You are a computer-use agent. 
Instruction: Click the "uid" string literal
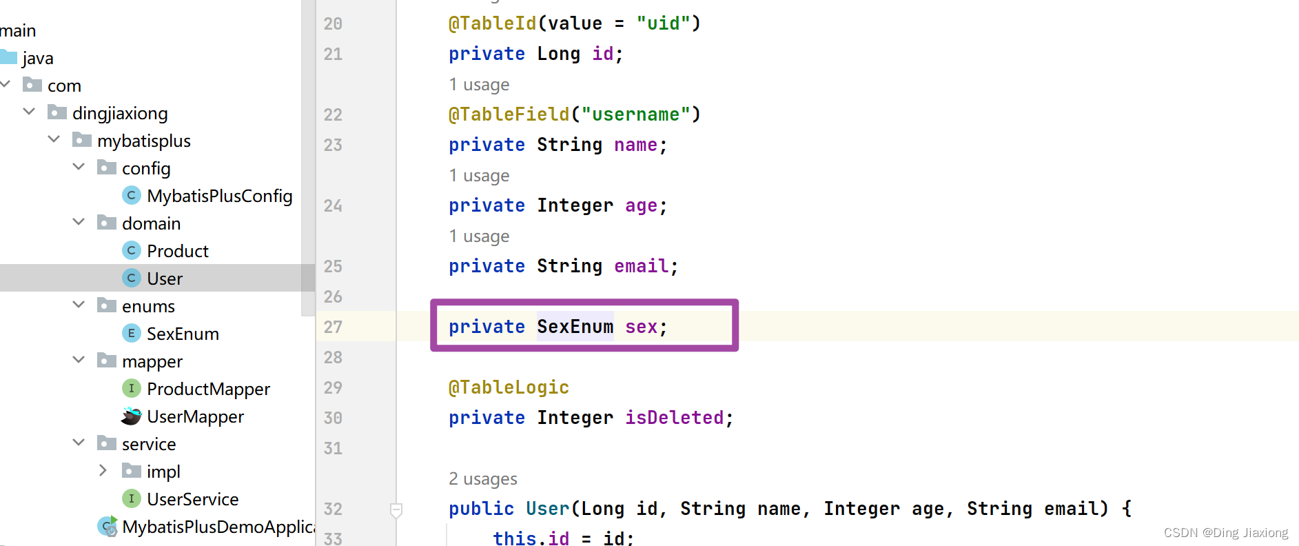(663, 23)
